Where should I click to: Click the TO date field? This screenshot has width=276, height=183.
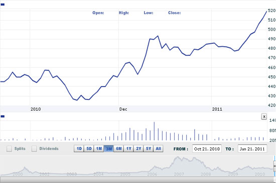coord(252,149)
